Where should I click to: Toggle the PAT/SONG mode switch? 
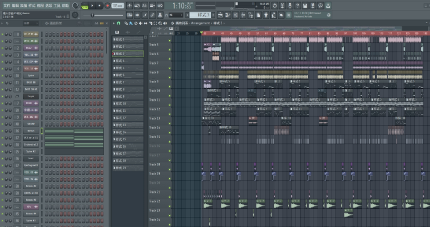(x=85, y=6)
